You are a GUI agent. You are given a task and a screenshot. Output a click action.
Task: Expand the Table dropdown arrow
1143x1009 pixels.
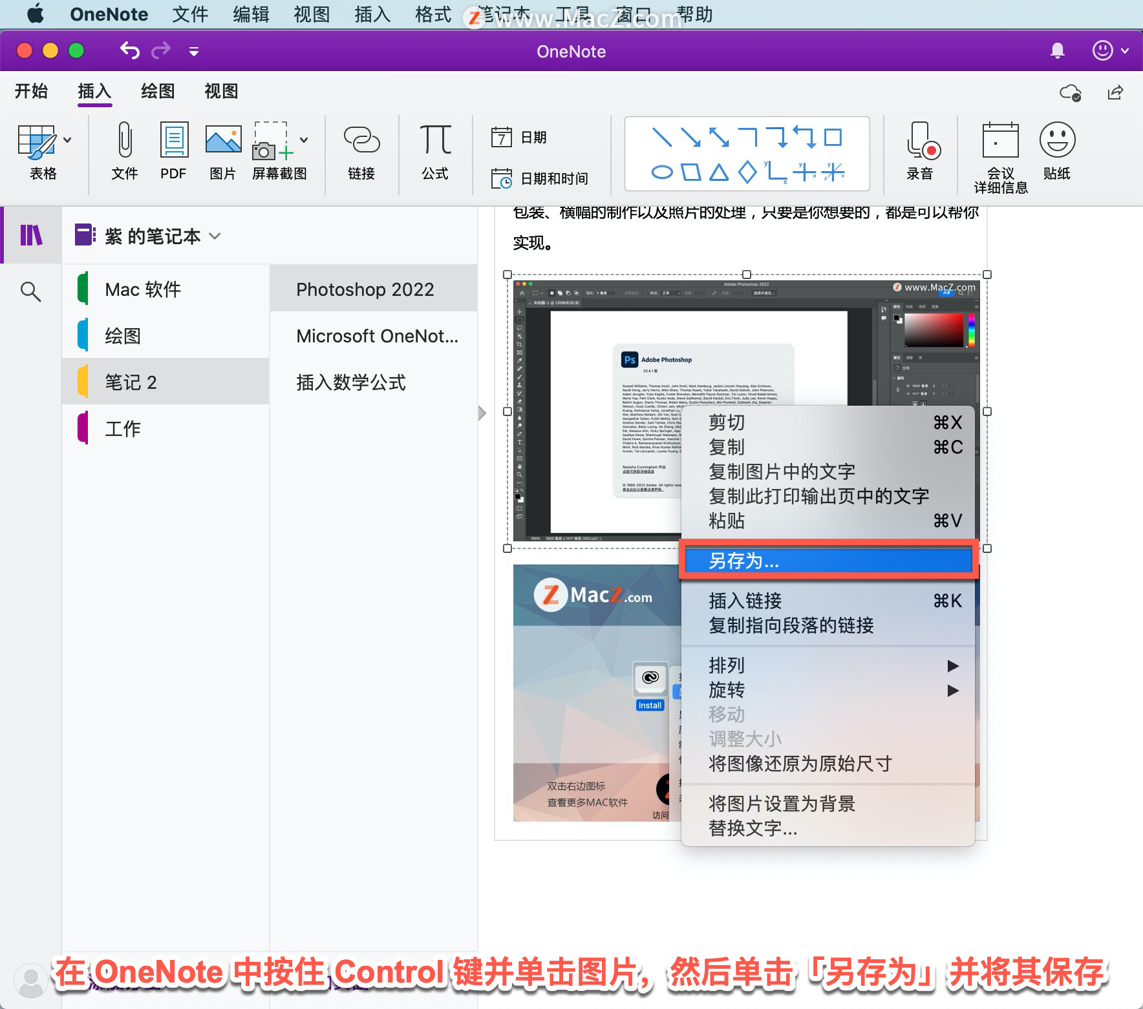67,140
